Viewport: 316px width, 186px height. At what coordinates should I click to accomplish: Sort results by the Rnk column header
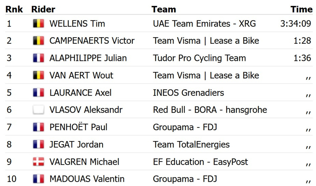(14, 9)
